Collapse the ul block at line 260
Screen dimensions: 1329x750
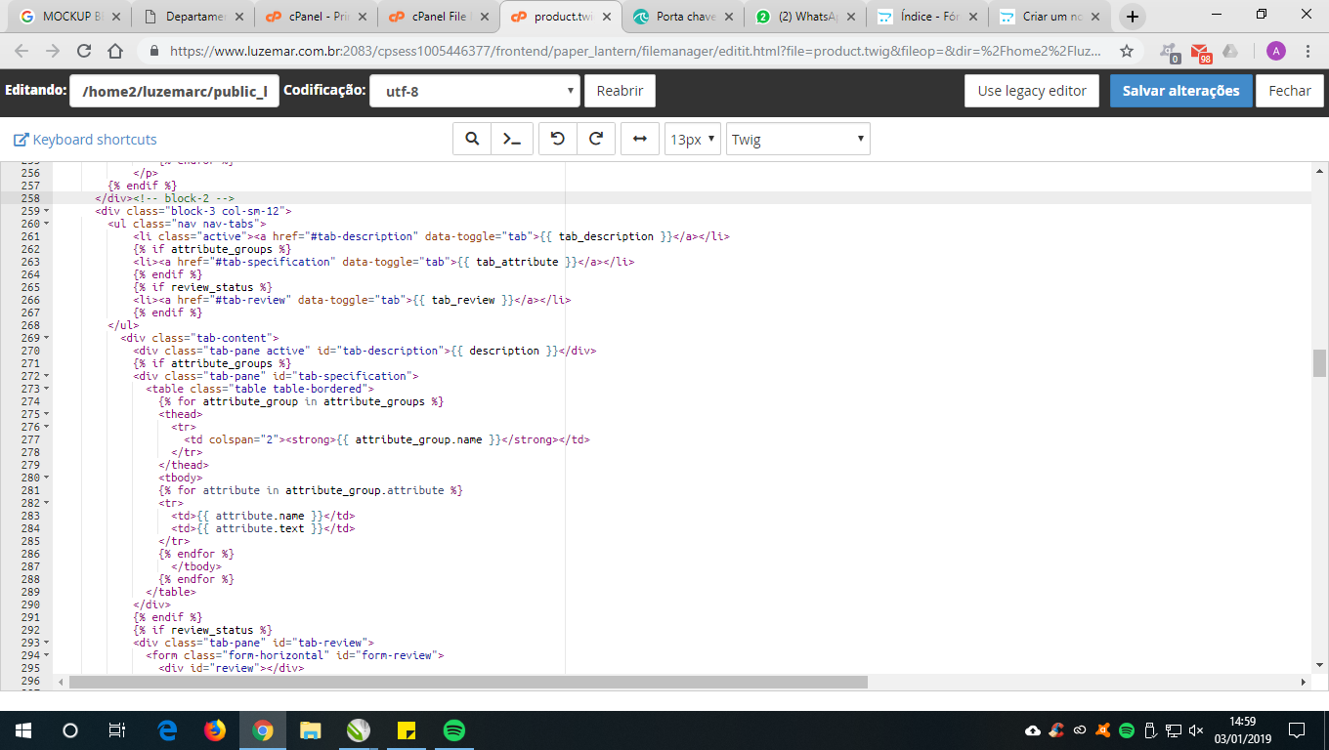47,224
